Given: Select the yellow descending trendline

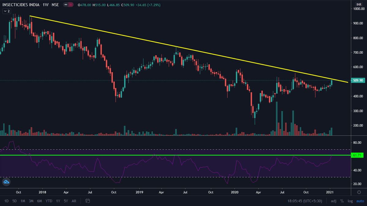Looking at the screenshot, I should click(189, 49).
